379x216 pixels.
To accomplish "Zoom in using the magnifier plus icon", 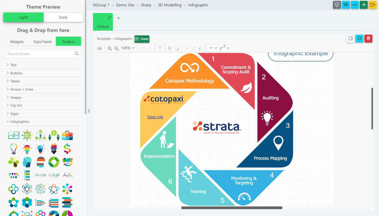I will click(110, 48).
